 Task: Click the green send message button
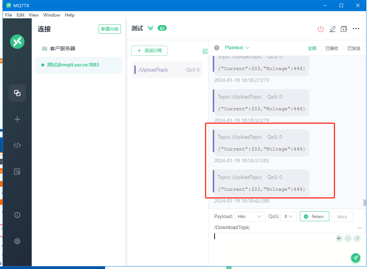[356, 258]
